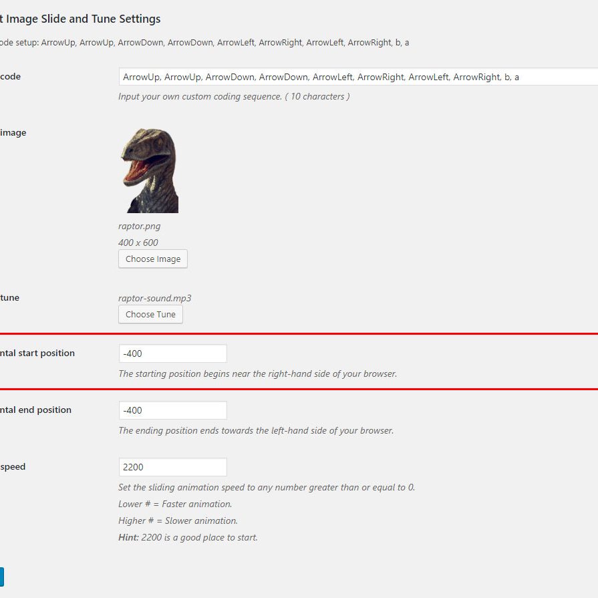Click the speed field label

pyautogui.click(x=13, y=467)
